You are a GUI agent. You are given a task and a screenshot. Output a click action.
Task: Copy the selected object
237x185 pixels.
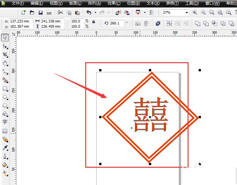69,13
